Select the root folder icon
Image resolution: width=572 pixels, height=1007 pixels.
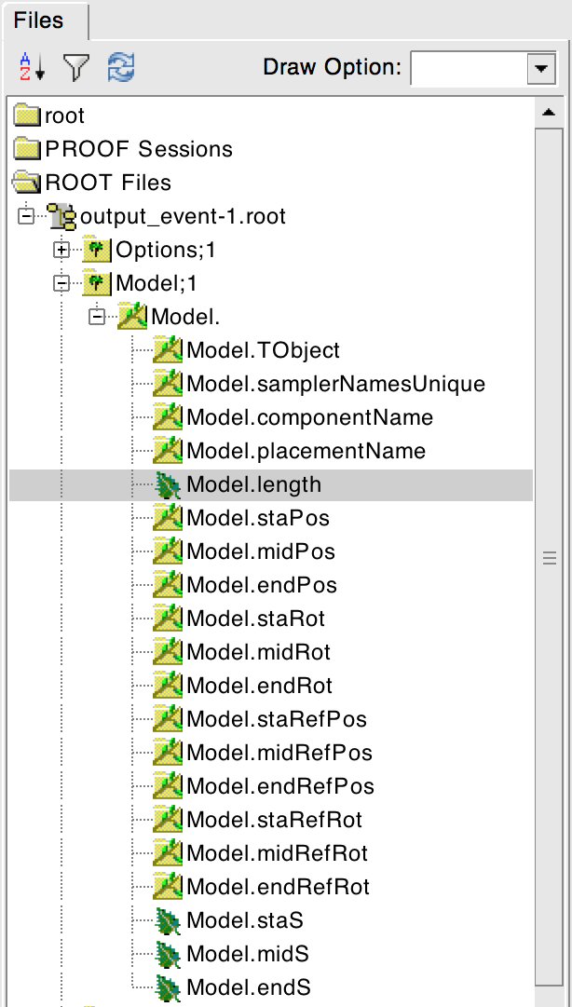point(28,116)
